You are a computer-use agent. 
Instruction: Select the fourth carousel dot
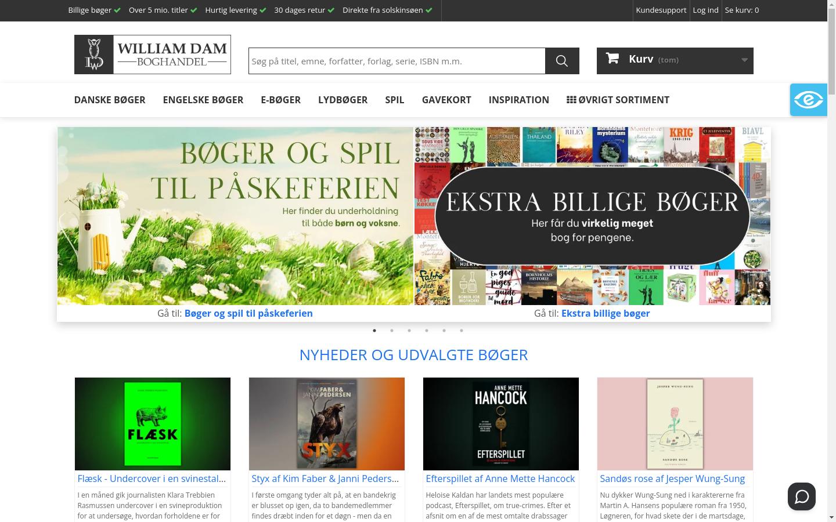click(427, 331)
